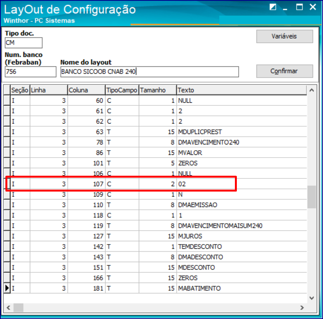
Task: Click the left arrow of horizontal scrollbar
Action: (x=8, y=308)
